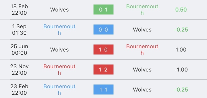Open blue Bournemouth link, 23 Feb match

pyautogui.click(x=59, y=89)
